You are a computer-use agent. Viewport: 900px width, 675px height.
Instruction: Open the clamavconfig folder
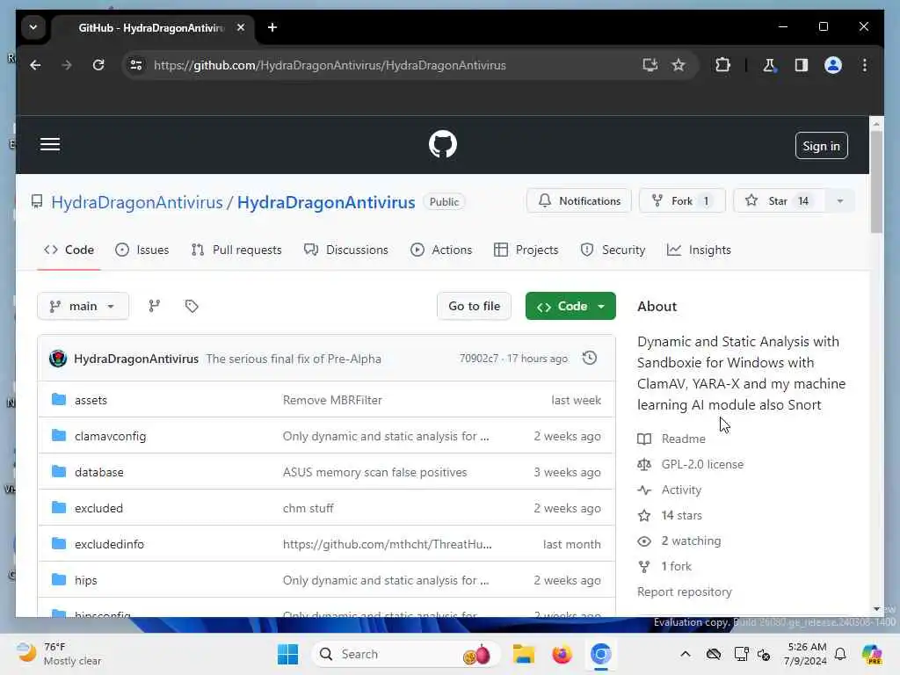[x=110, y=436]
